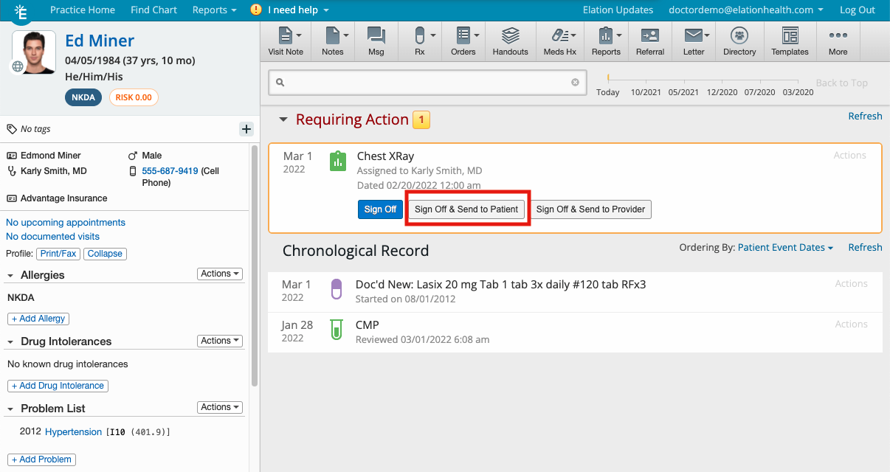Viewport: 890px width, 472px height.
Task: Collapse the Problem List section
Action: pos(11,409)
